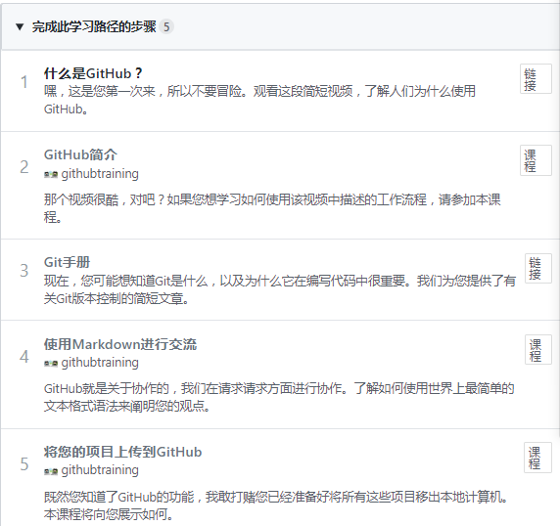
Task: Select step number 1 in the list
Action: [23, 82]
